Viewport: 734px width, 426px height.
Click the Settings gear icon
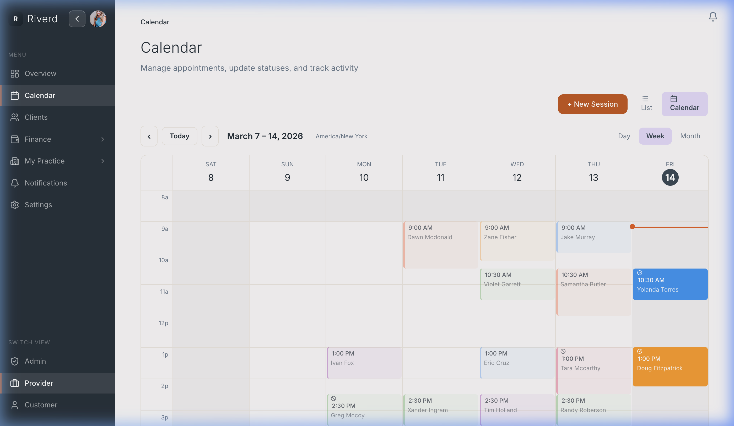pos(15,205)
